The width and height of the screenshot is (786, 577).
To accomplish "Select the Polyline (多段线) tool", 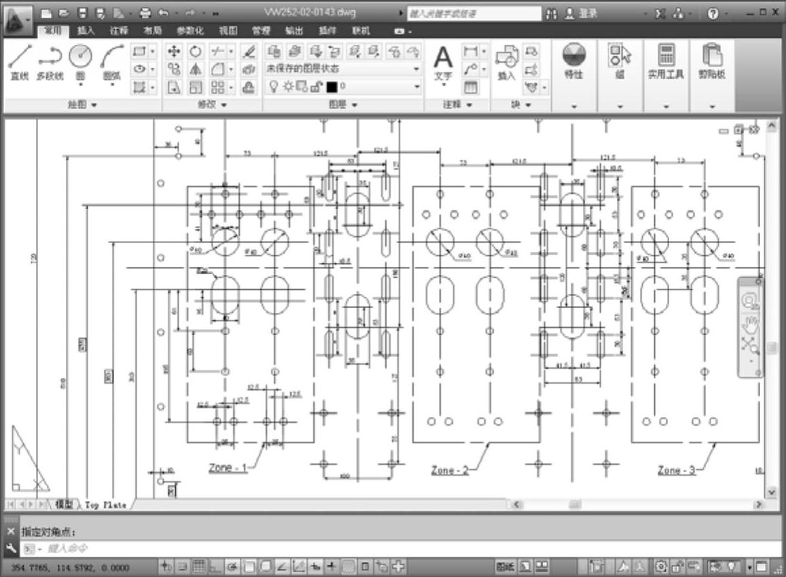I will click(x=50, y=62).
